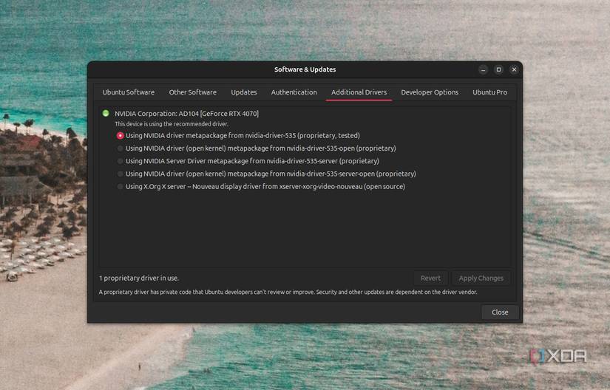The height and width of the screenshot is (390, 610).
Task: Select nvidia-driver-535-open open kernel option
Action: click(x=121, y=148)
